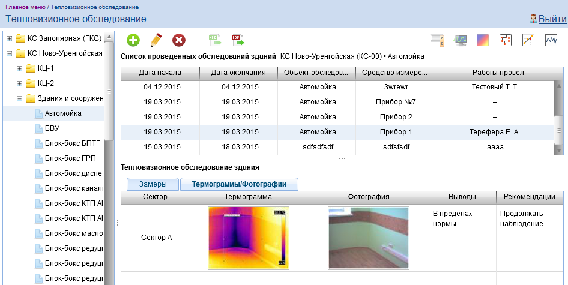Image resolution: width=568 pixels, height=285 pixels.
Task: Switch to the Замеры tab
Action: tap(153, 184)
